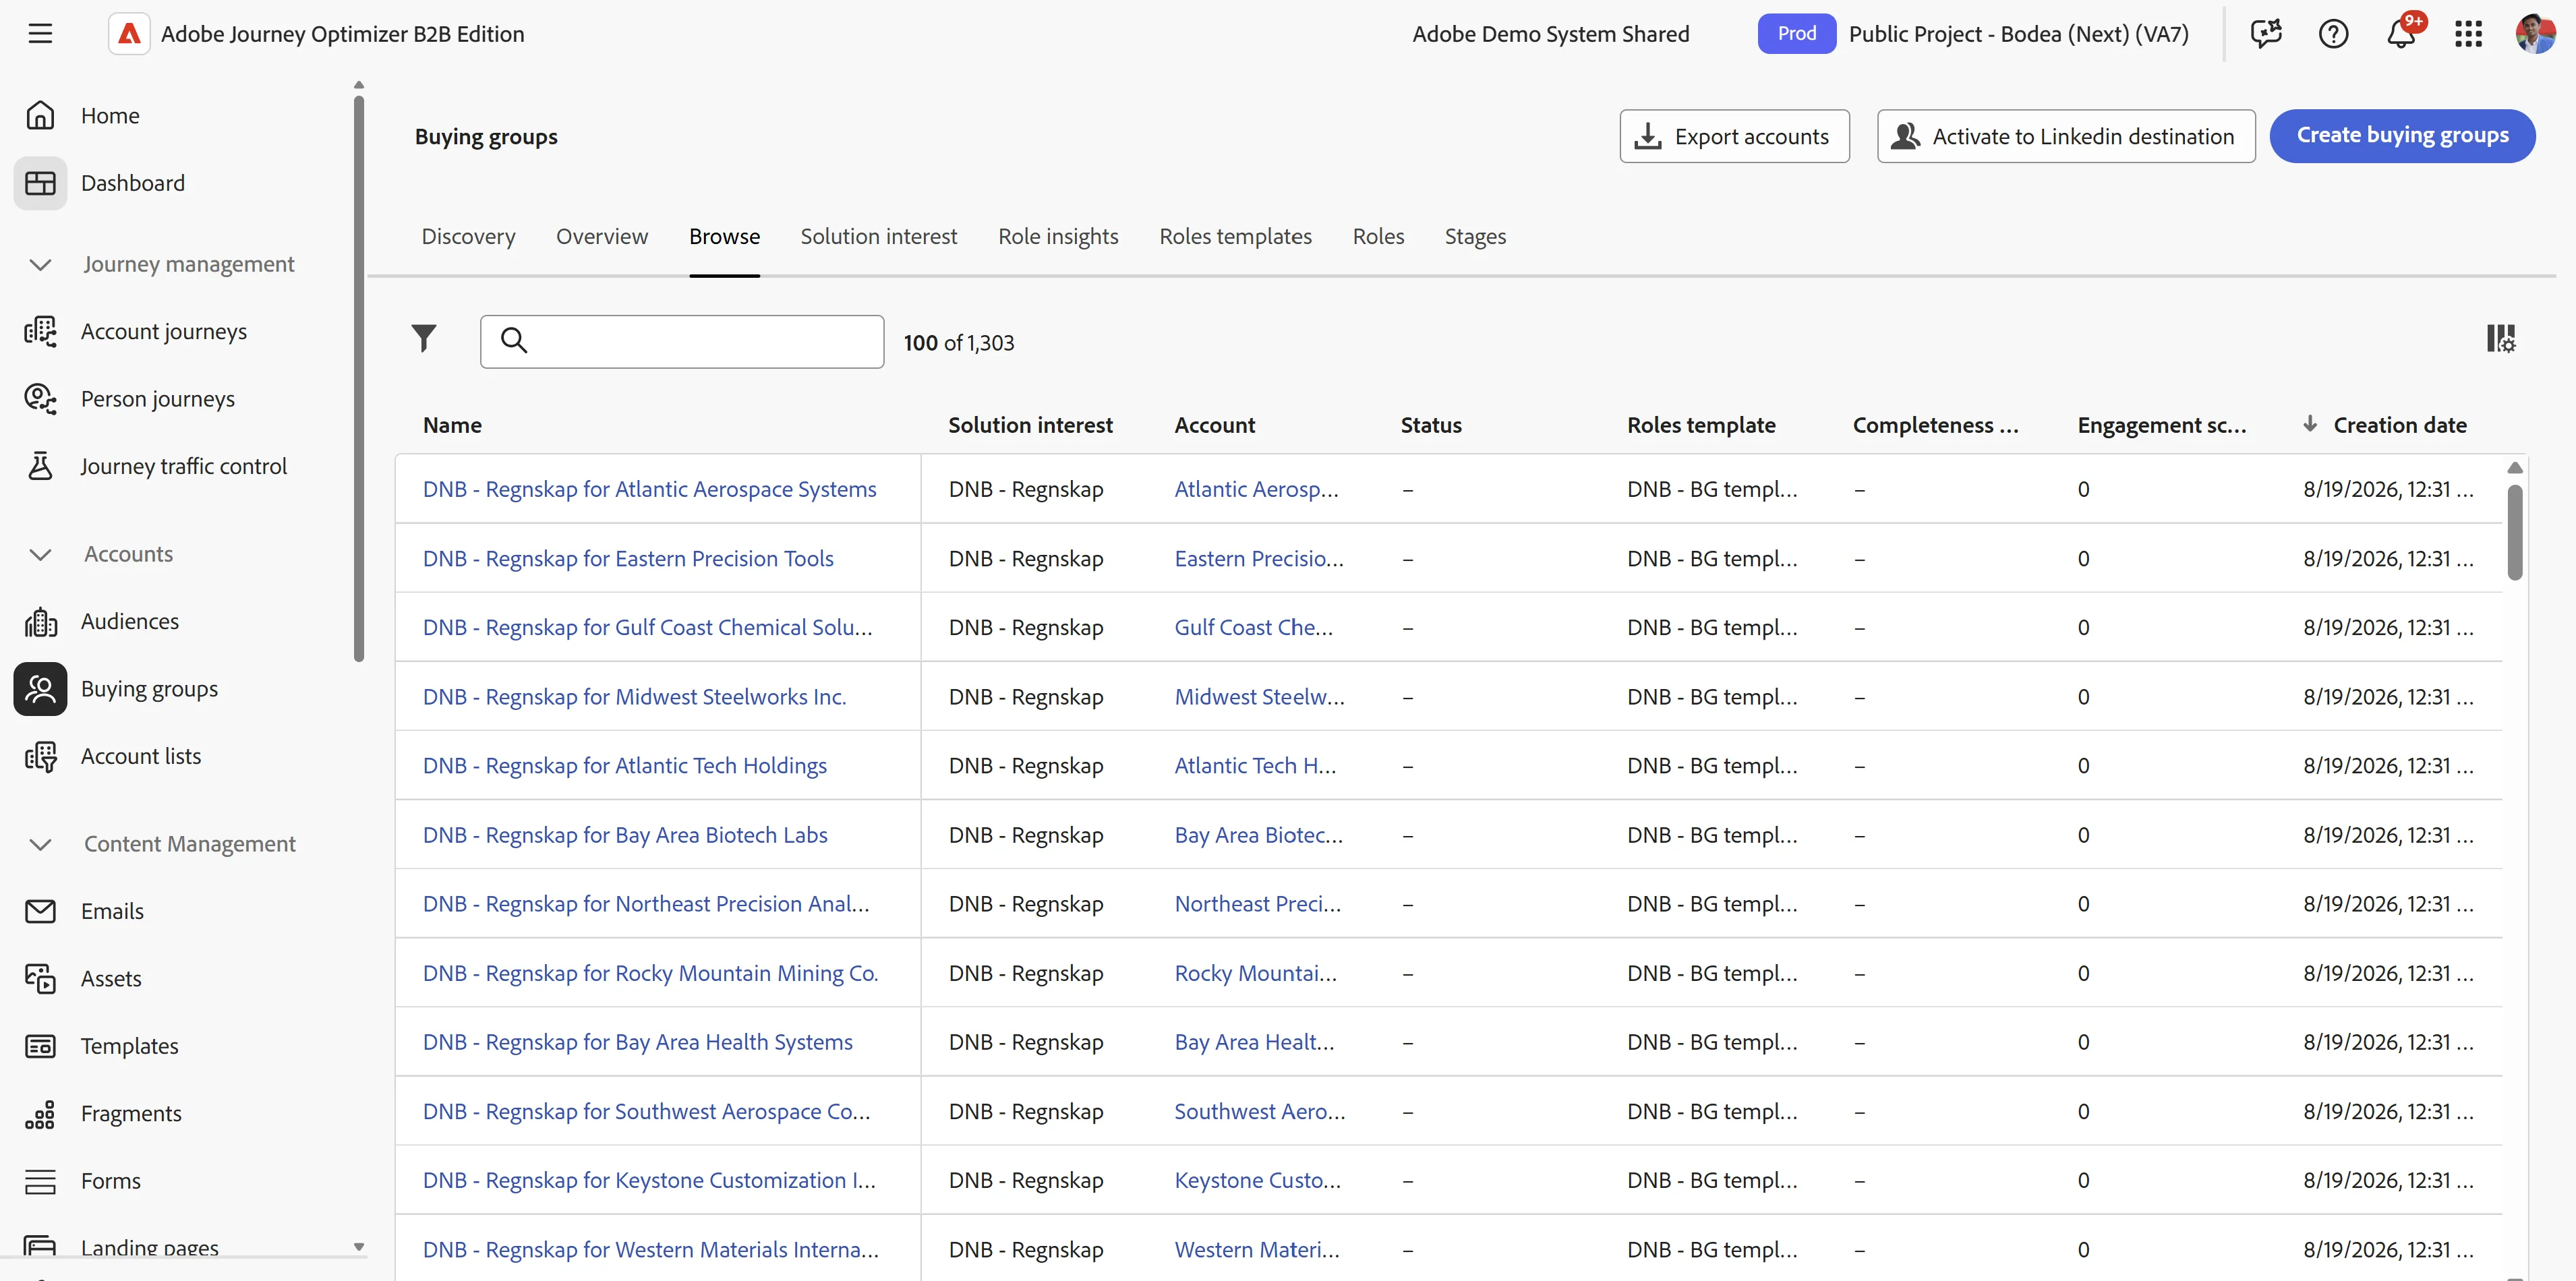The height and width of the screenshot is (1281, 2576).
Task: Collapse the Accounts section
Action: click(x=40, y=554)
